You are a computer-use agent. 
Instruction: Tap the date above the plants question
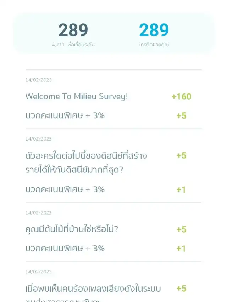tap(38, 213)
